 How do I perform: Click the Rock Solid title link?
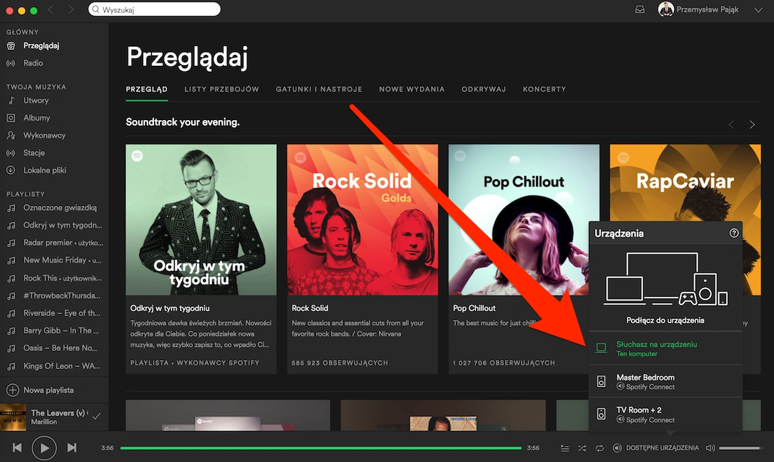(x=310, y=308)
